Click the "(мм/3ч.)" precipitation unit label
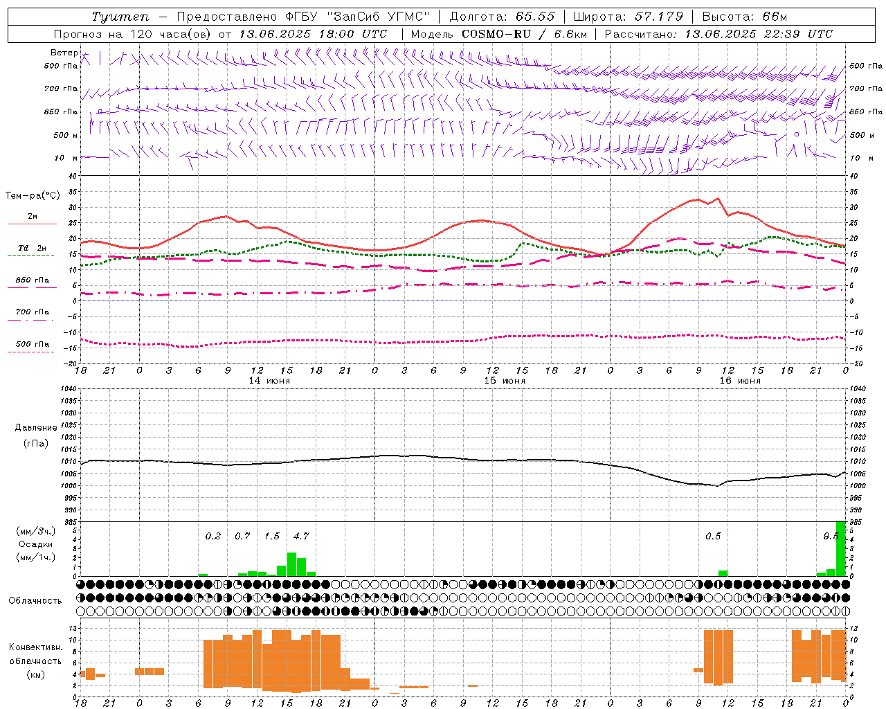 coord(35,531)
